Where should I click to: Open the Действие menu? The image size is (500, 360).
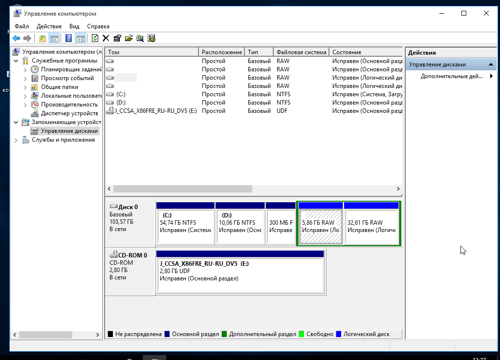click(x=49, y=26)
